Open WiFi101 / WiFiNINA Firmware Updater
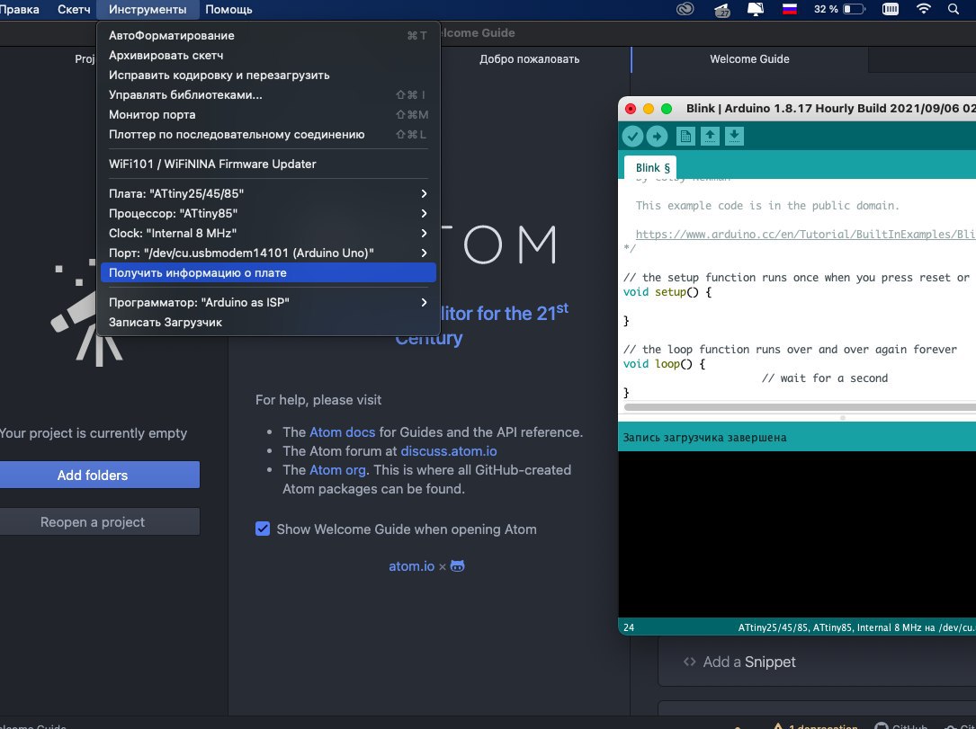Viewport: 976px width, 729px height. [268, 164]
